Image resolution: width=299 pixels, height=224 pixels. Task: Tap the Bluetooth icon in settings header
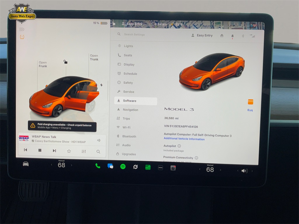click(243, 36)
